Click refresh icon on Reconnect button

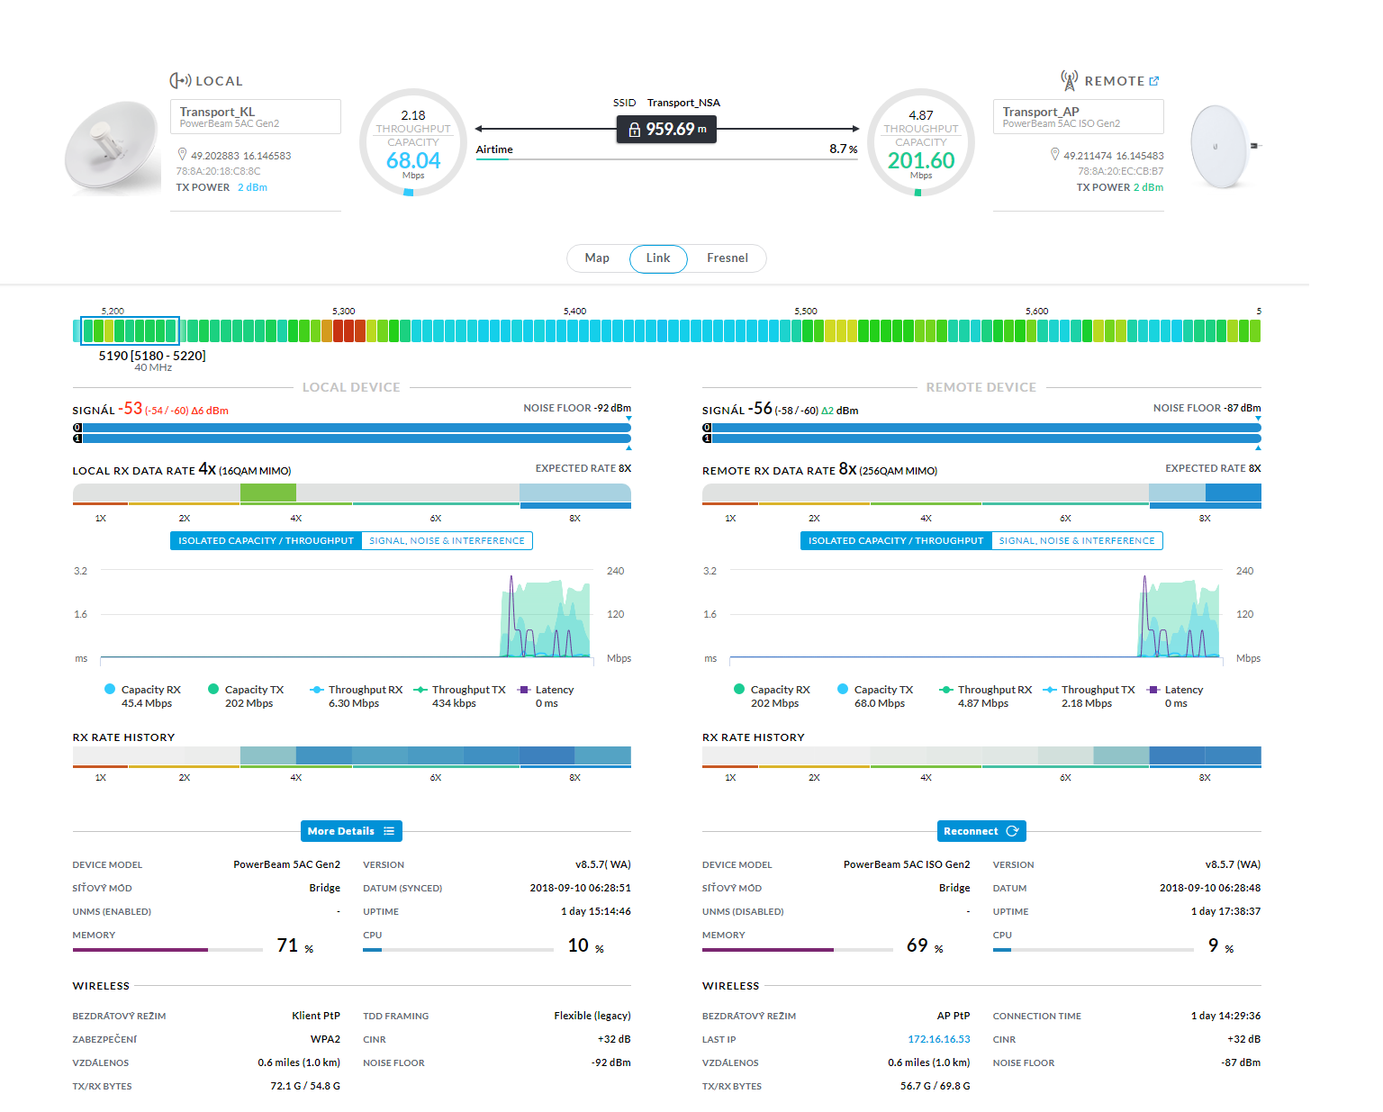pos(1012,831)
